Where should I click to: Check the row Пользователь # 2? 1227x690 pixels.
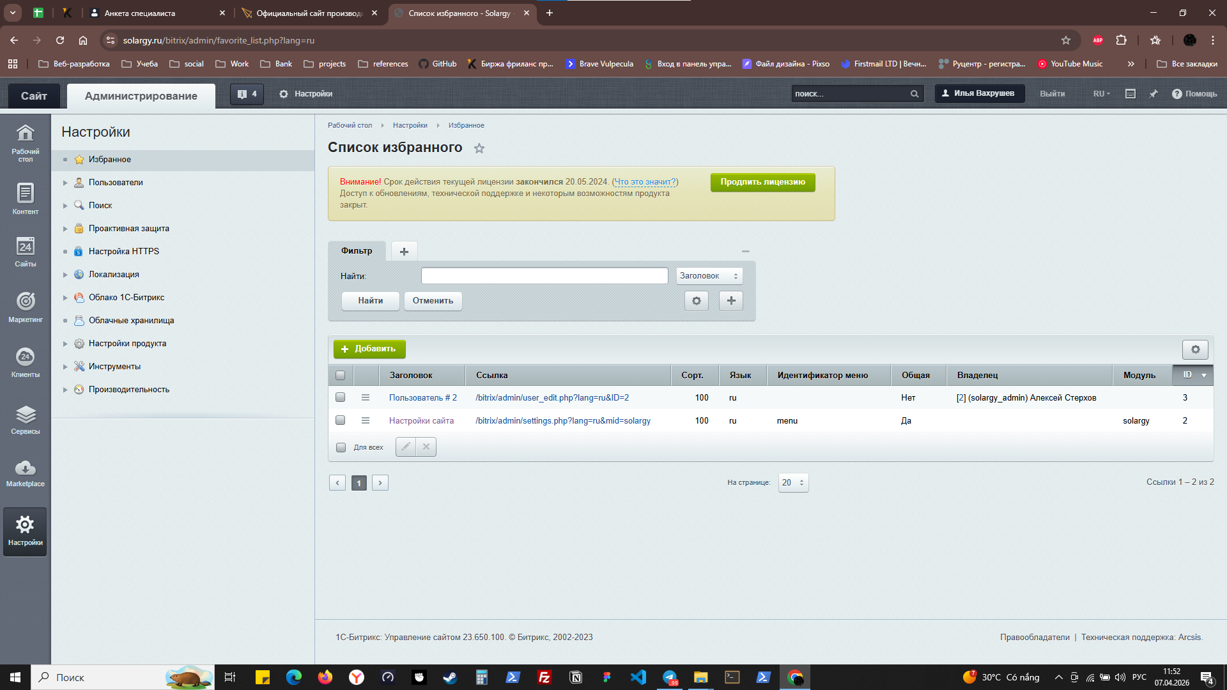coord(340,397)
